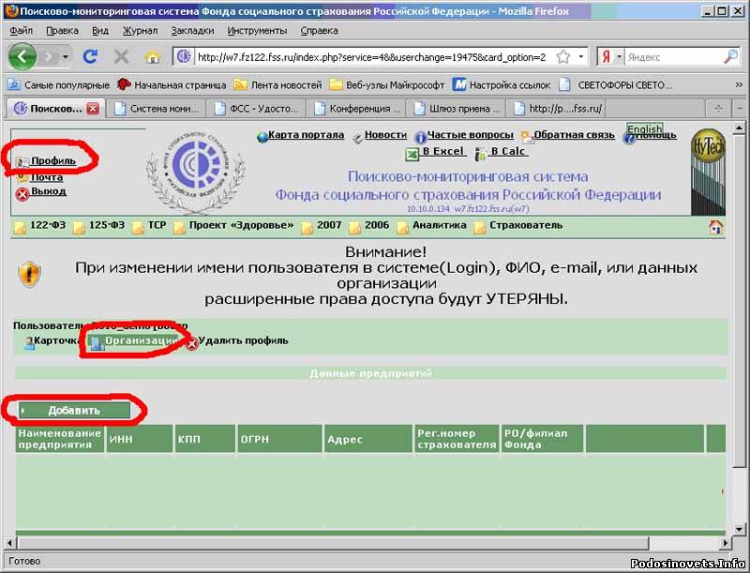
Task: Go to the Firefox home page icon
Action: (x=153, y=57)
